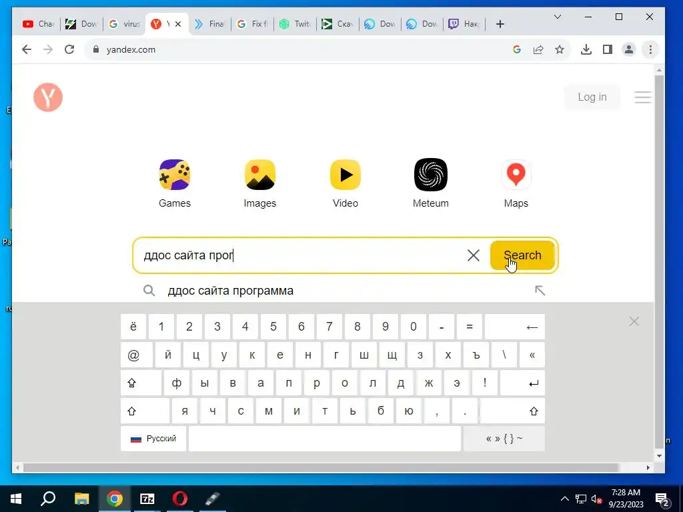Tap the @ key on virtual keyboard

(137, 355)
